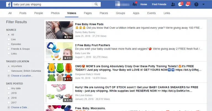The width and height of the screenshot is (212, 111).
Task: Select the Friends & Groups source option
Action: coord(9,49)
